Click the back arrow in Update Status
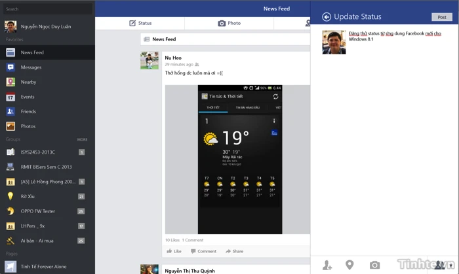 [x=327, y=17]
